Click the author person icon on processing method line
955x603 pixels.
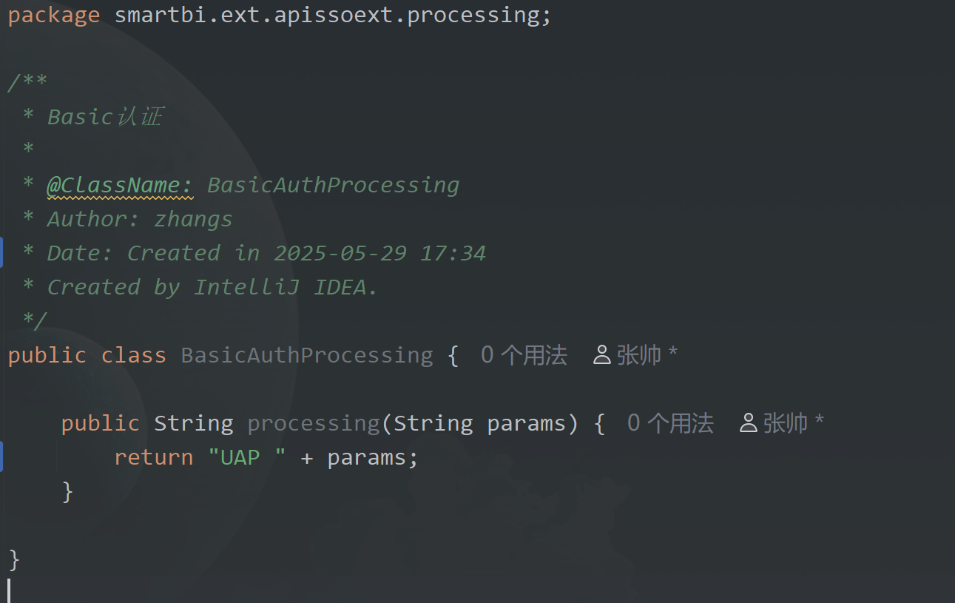coord(749,423)
